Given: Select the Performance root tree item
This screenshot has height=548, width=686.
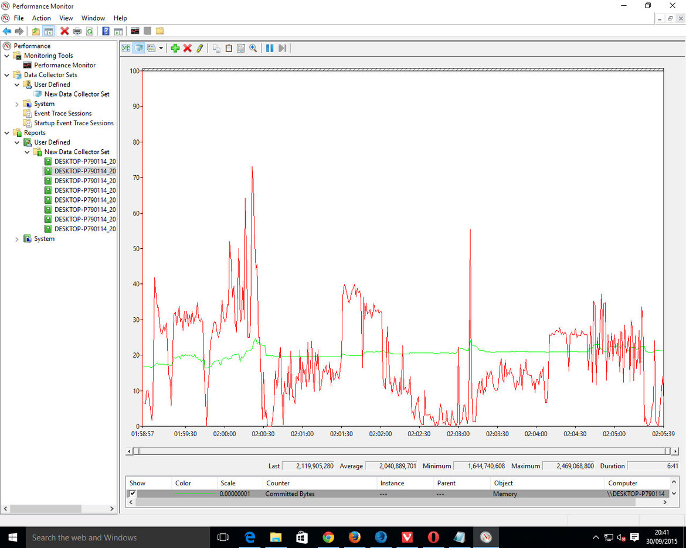Looking at the screenshot, I should [x=32, y=46].
